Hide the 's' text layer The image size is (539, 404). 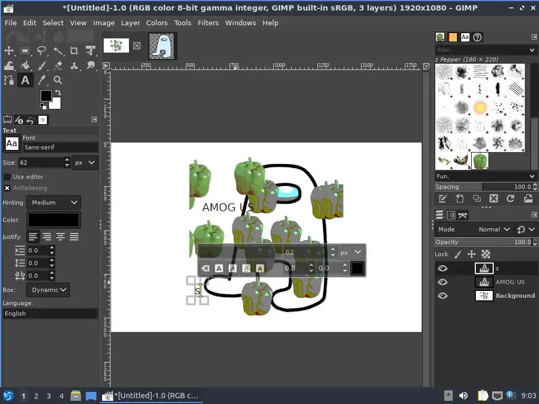tap(443, 268)
